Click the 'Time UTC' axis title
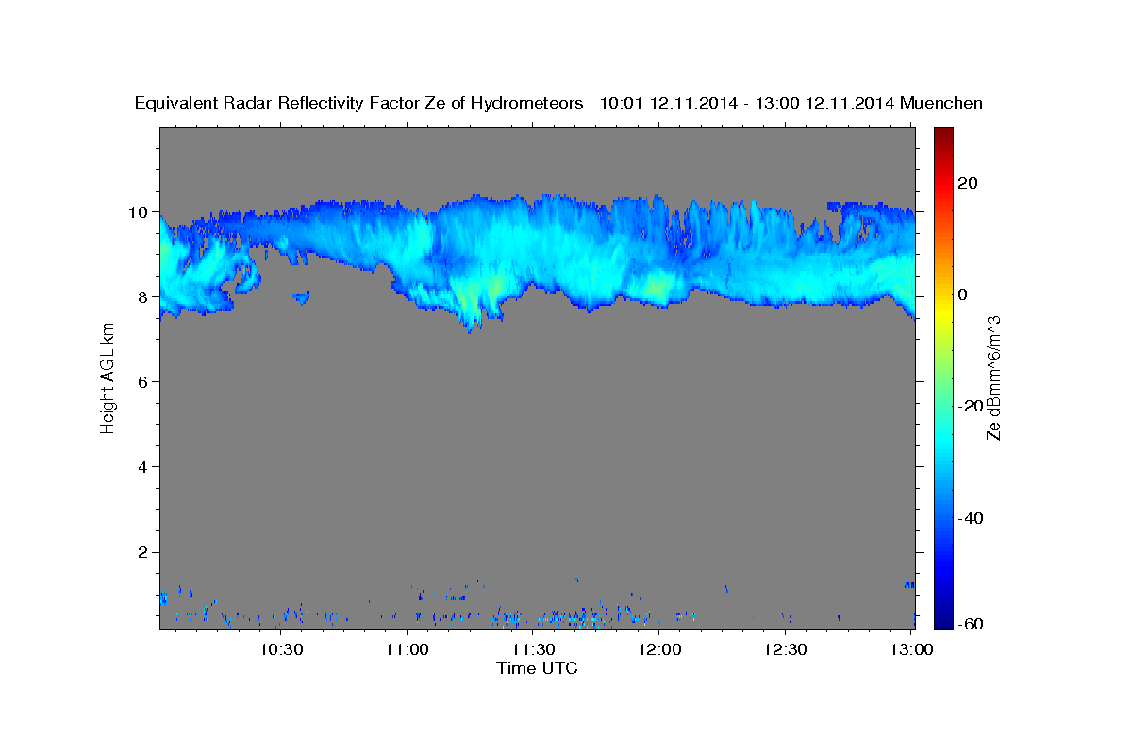1132x755 pixels. (x=537, y=668)
